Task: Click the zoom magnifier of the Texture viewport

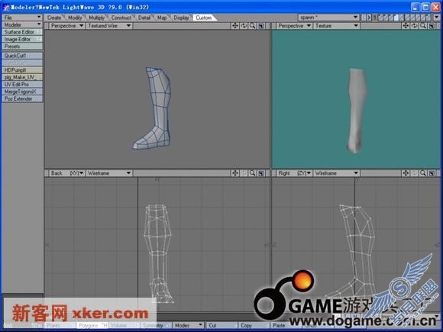Action: [x=423, y=26]
